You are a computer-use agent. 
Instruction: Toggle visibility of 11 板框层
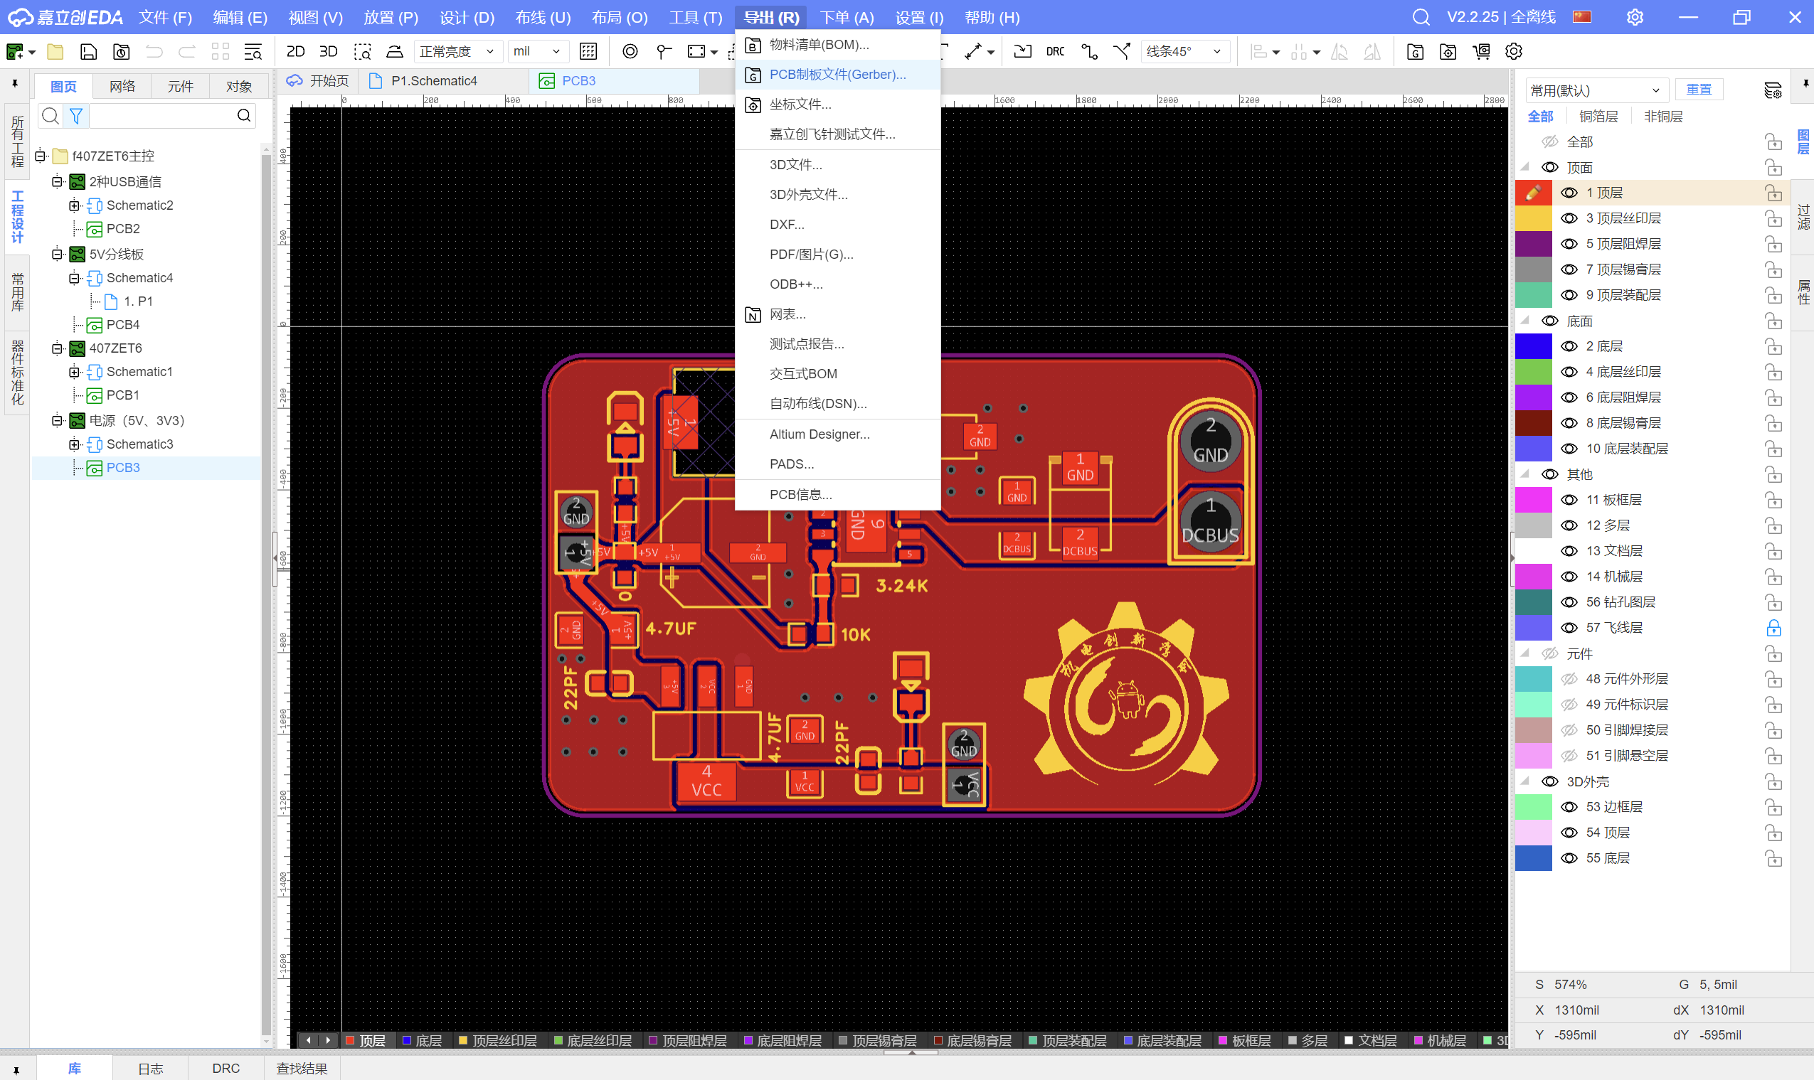tap(1569, 500)
